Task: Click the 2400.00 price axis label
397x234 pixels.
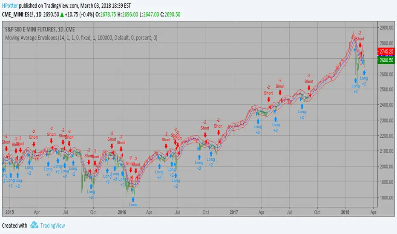Action: click(386, 105)
